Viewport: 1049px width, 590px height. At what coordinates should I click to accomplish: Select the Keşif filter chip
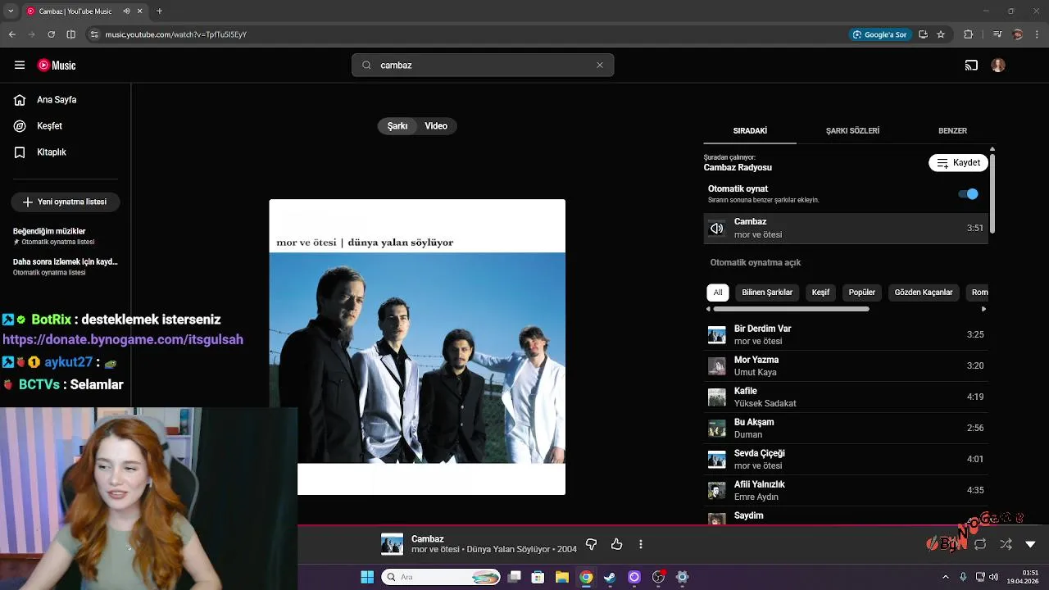[x=820, y=293]
